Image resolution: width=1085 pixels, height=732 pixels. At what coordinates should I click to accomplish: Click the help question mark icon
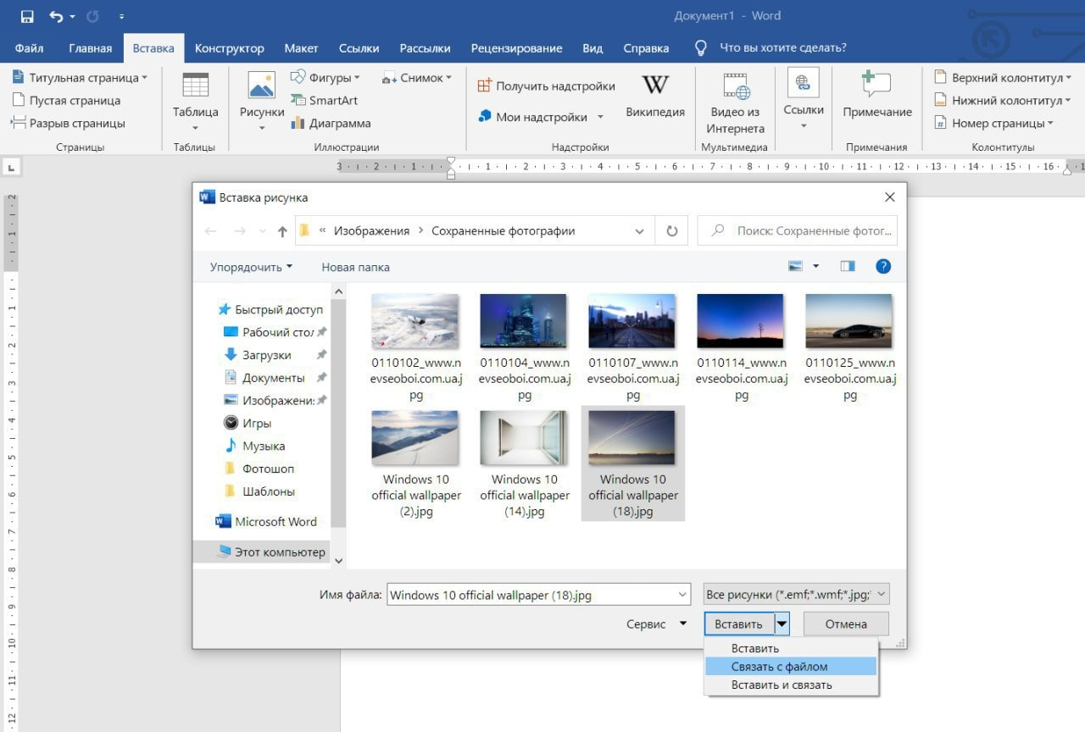point(882,266)
